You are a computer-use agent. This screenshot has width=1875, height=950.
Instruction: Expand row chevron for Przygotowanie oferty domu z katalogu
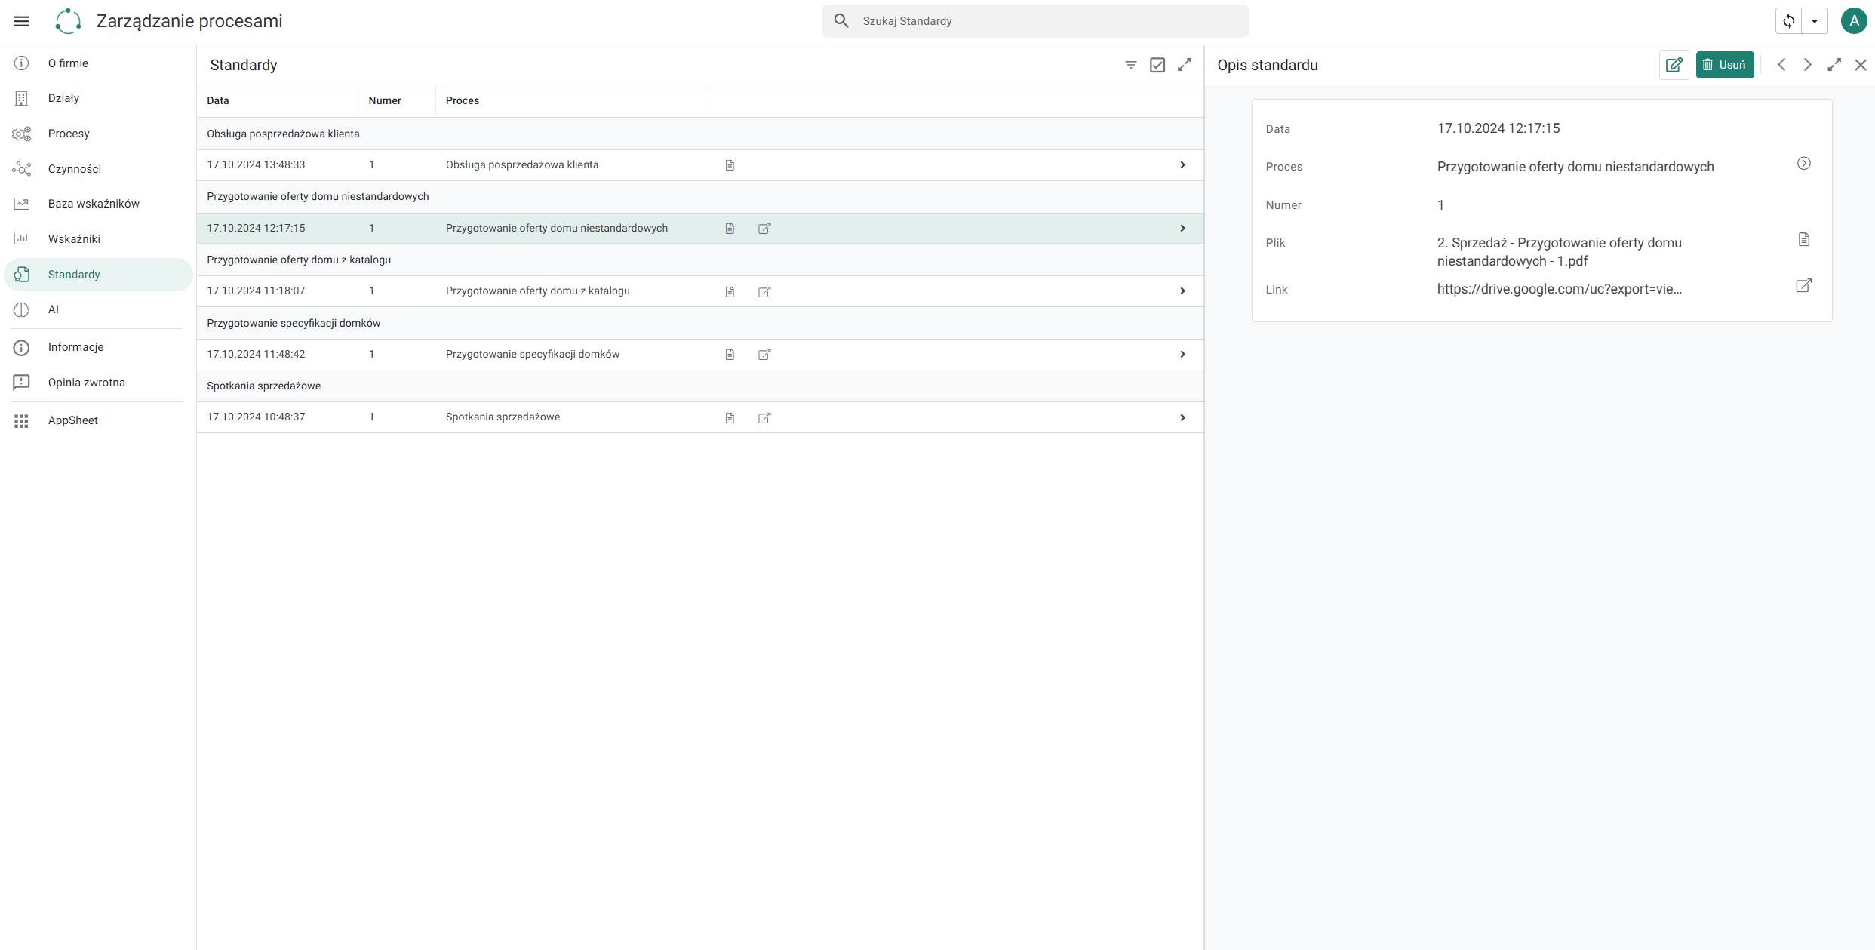1182,291
